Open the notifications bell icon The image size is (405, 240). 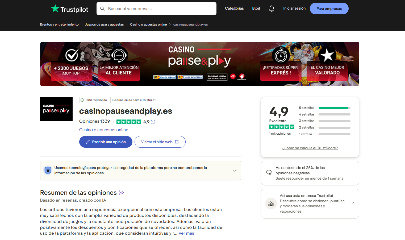(272, 8)
